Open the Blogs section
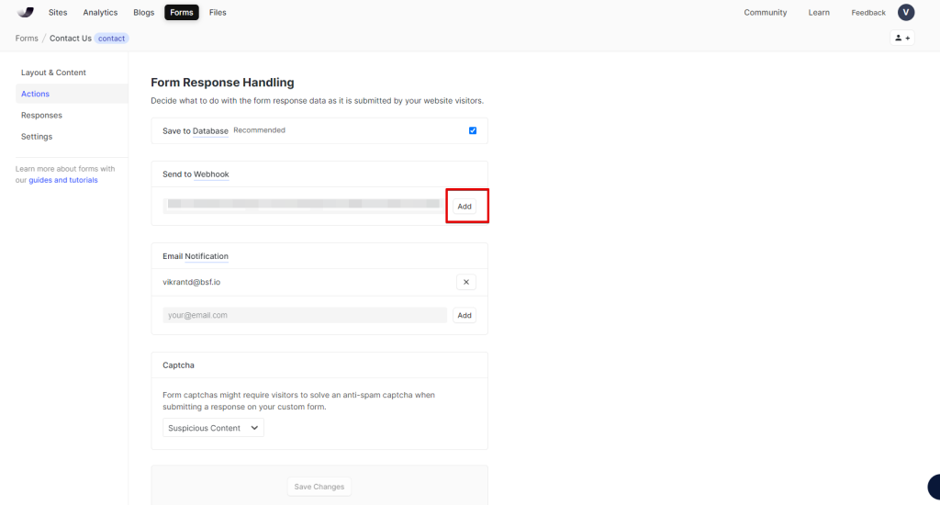The width and height of the screenshot is (940, 505). click(143, 13)
